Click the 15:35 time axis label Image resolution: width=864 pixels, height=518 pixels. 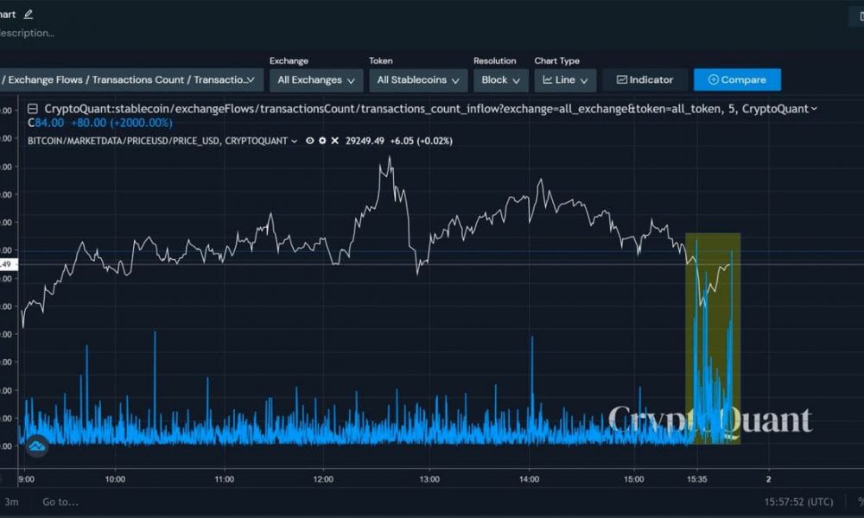pyautogui.click(x=696, y=479)
